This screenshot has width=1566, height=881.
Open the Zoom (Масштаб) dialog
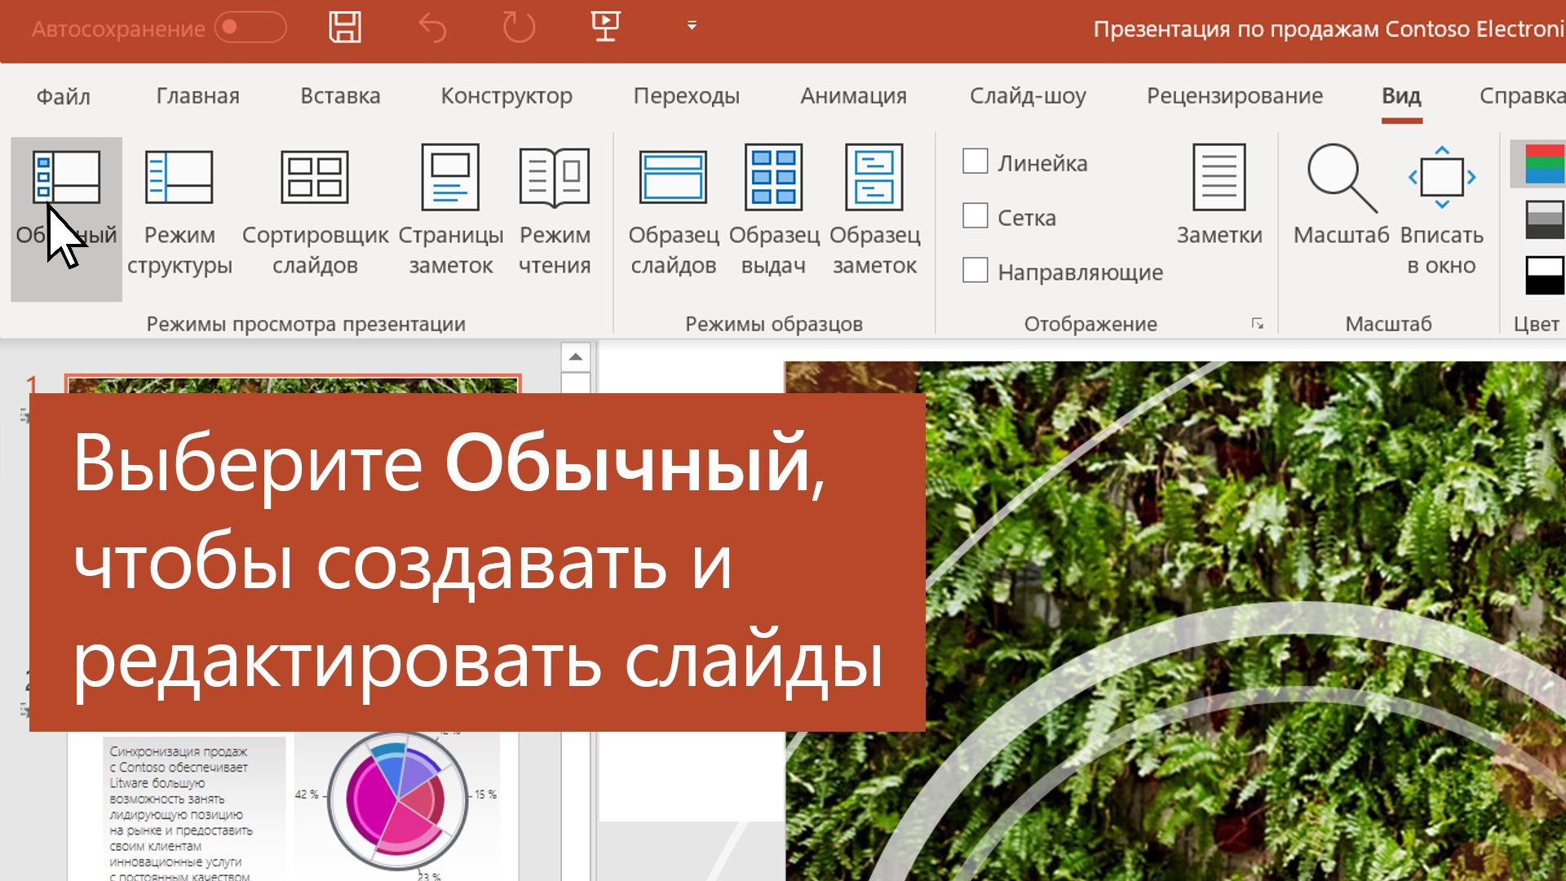[1341, 196]
